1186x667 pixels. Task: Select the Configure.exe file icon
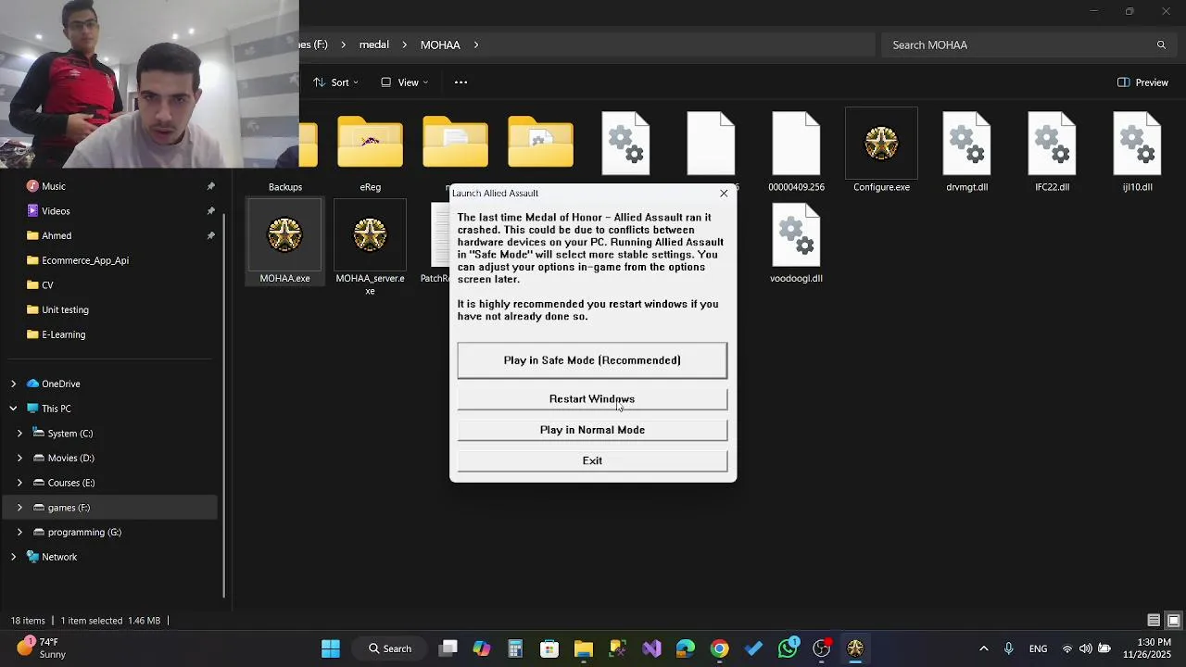(881, 150)
